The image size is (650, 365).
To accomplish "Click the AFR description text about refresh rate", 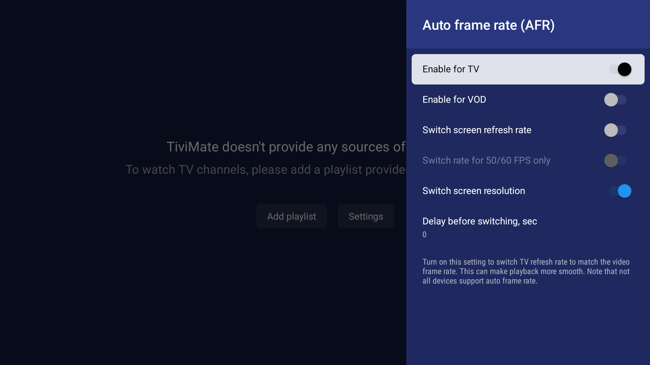I will [526, 271].
